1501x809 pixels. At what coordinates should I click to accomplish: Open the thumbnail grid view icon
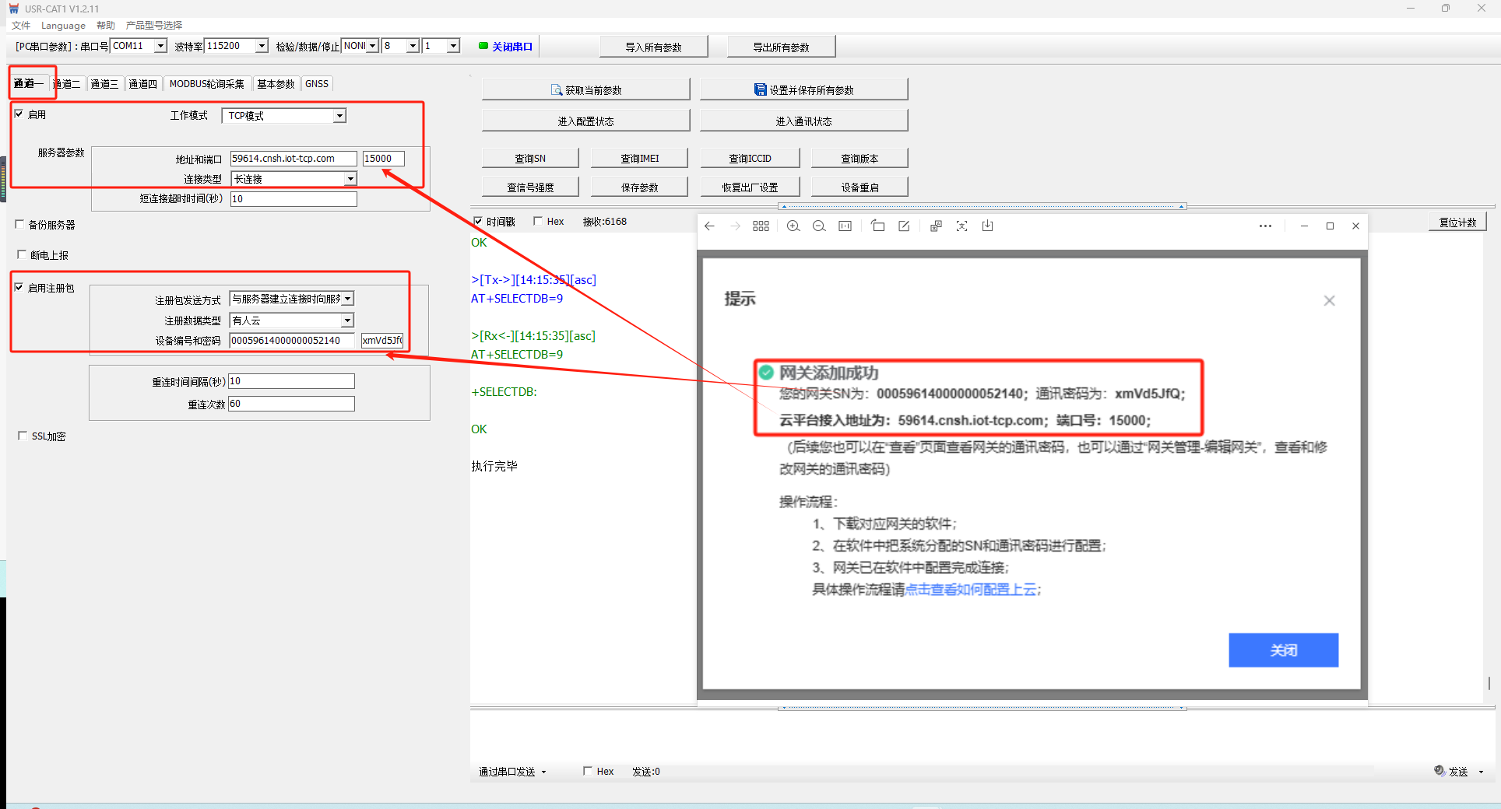761,226
